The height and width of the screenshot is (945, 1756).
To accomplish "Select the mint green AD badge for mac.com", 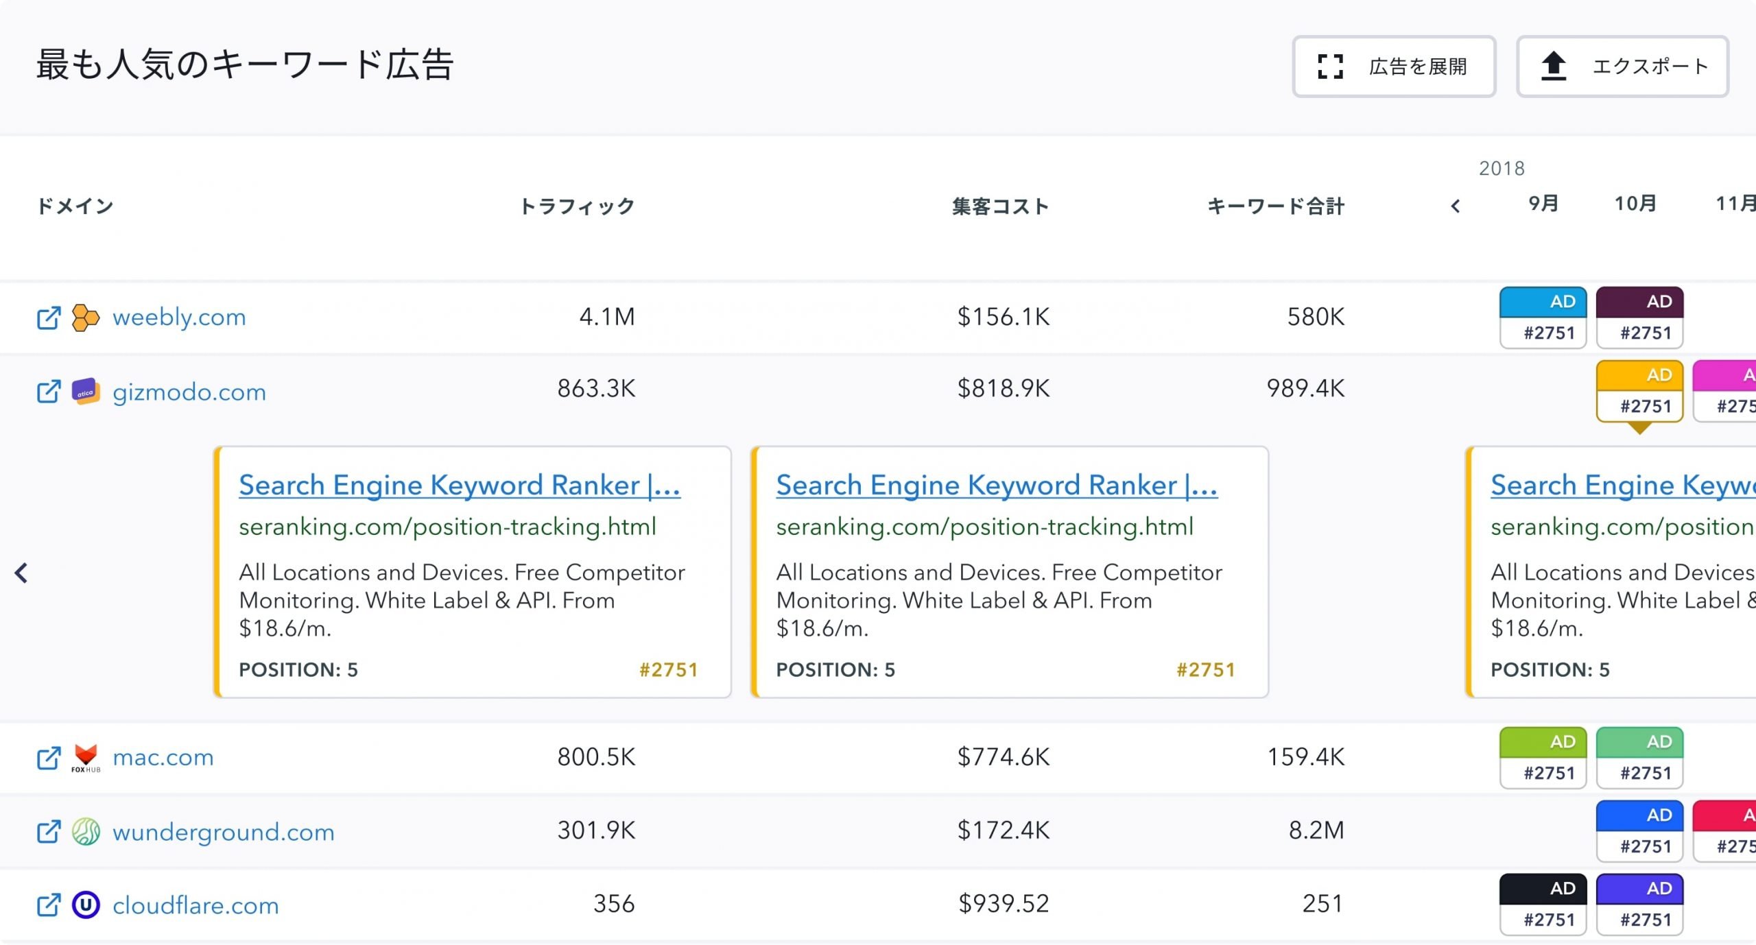I will pyautogui.click(x=1640, y=758).
